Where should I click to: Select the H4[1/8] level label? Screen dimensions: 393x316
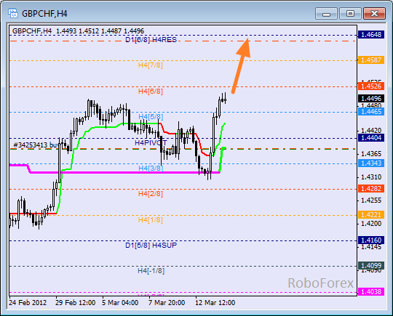click(151, 219)
